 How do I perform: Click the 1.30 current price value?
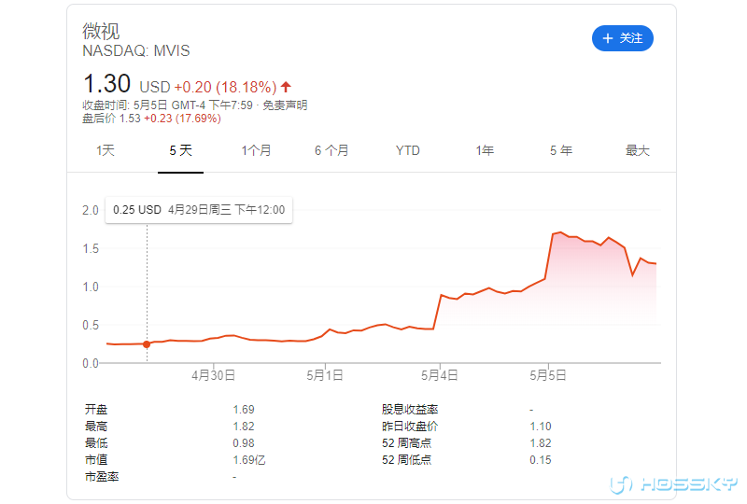(x=106, y=84)
